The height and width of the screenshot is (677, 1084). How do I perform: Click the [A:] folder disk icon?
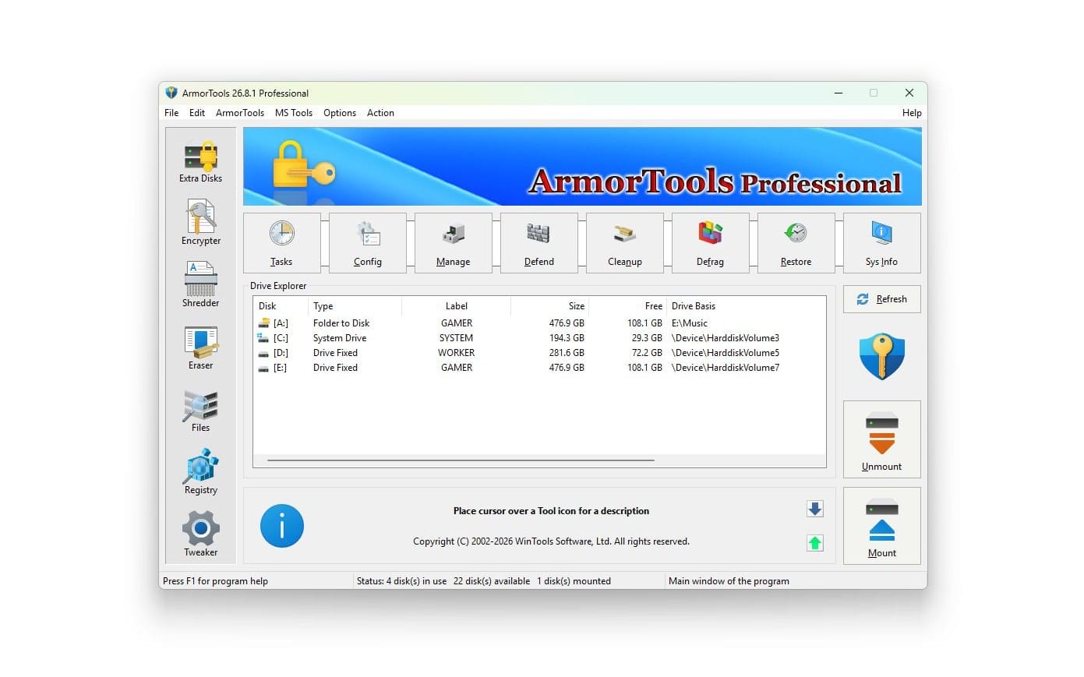click(264, 323)
